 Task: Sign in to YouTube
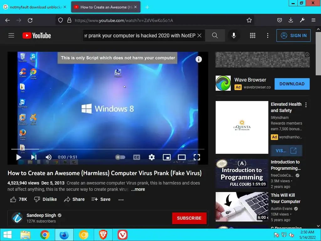(x=293, y=35)
